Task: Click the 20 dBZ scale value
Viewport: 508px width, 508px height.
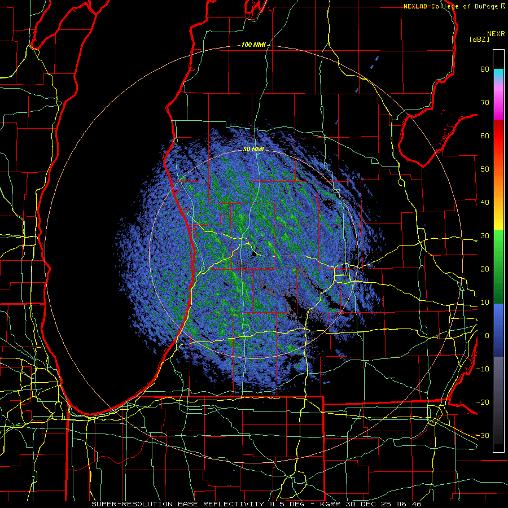Action: tap(485, 269)
